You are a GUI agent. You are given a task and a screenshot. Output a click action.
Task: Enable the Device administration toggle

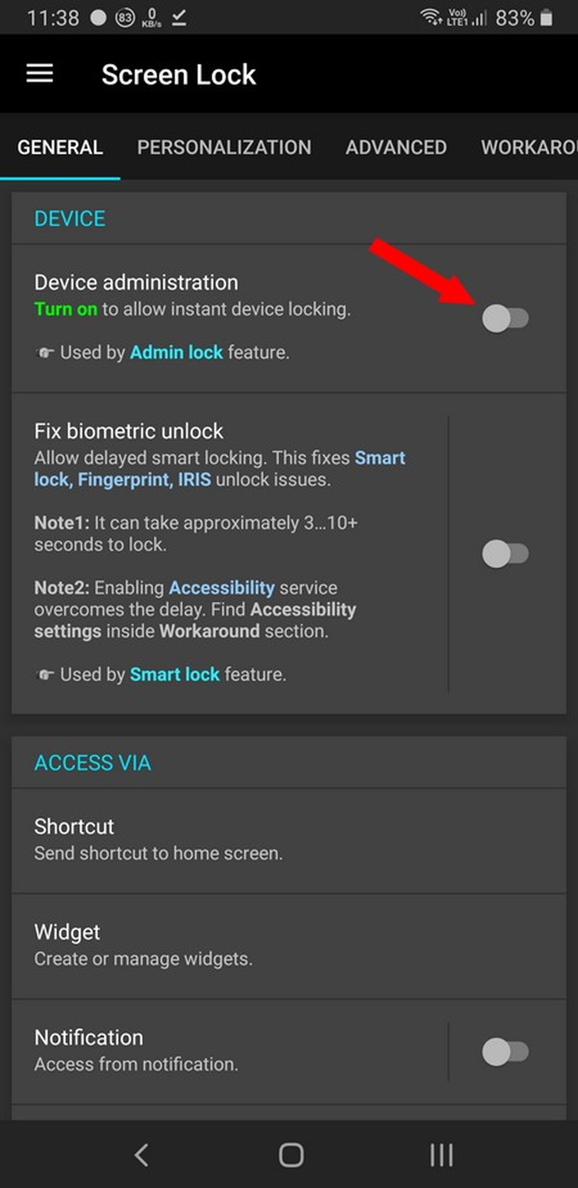click(505, 318)
